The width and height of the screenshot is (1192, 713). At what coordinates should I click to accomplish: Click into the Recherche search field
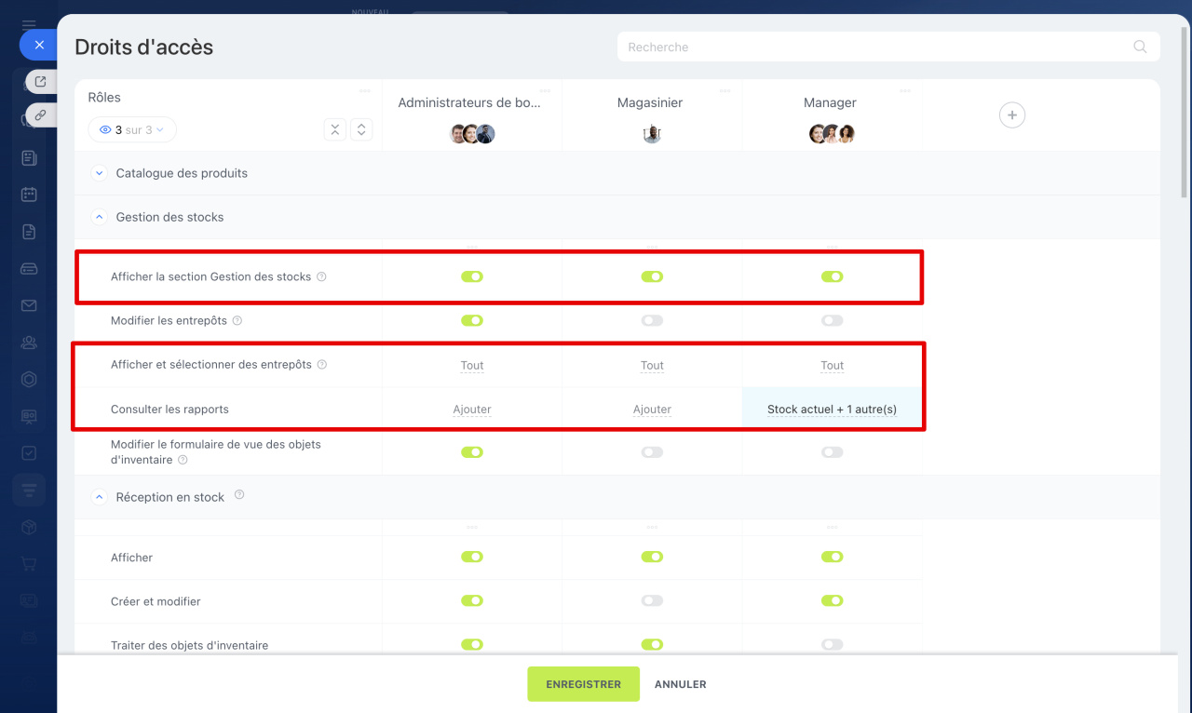click(875, 47)
